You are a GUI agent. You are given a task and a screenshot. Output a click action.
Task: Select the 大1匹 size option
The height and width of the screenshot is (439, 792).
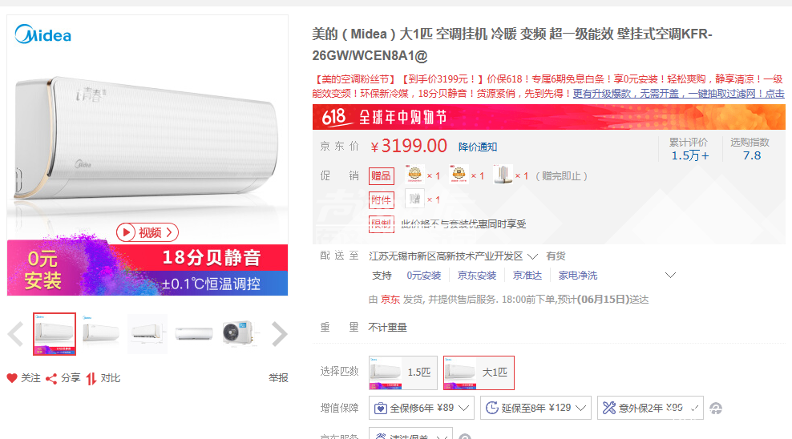(x=479, y=373)
